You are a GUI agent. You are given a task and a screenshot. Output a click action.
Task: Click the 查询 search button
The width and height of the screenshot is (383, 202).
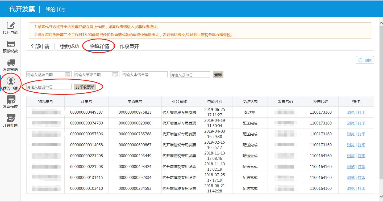218,74
